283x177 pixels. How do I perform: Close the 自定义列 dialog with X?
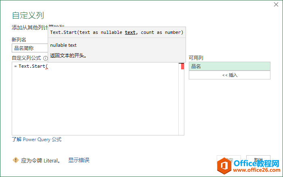276,5
